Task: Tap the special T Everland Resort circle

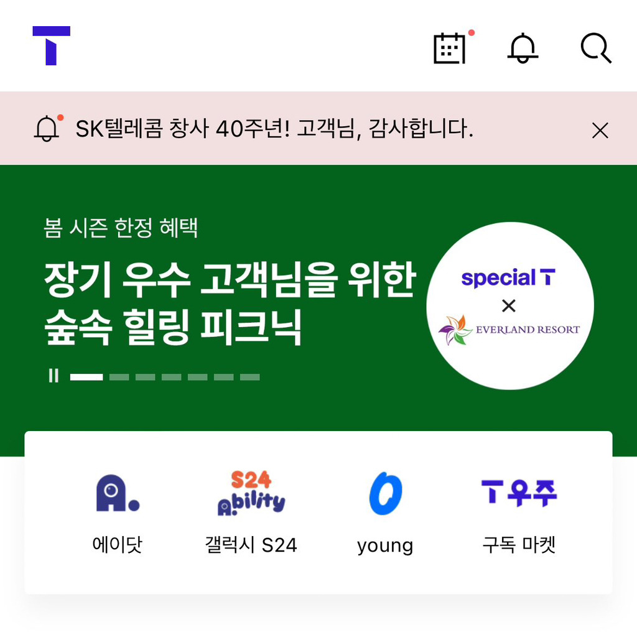Action: 510,306
